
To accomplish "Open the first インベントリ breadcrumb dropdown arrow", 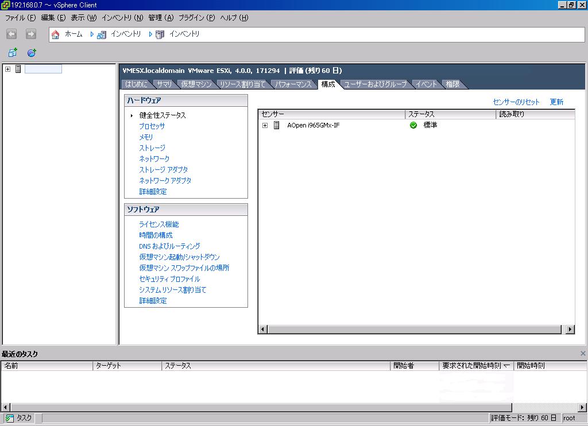I will point(92,34).
